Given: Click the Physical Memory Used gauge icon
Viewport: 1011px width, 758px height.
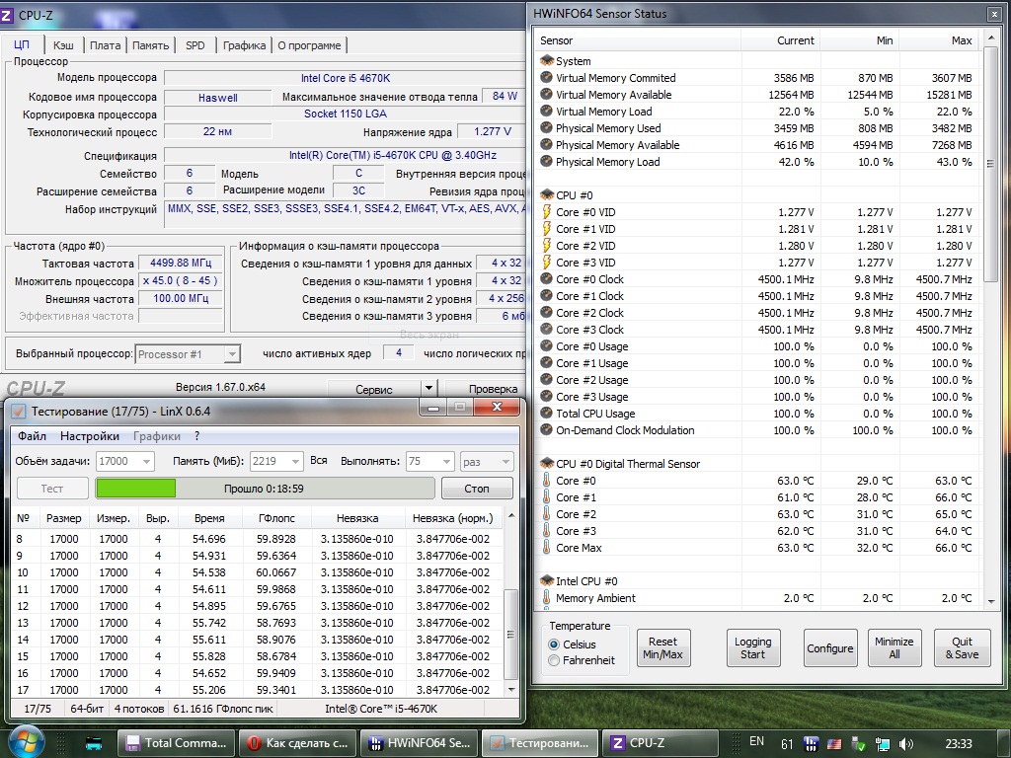Looking at the screenshot, I should pos(547,127).
